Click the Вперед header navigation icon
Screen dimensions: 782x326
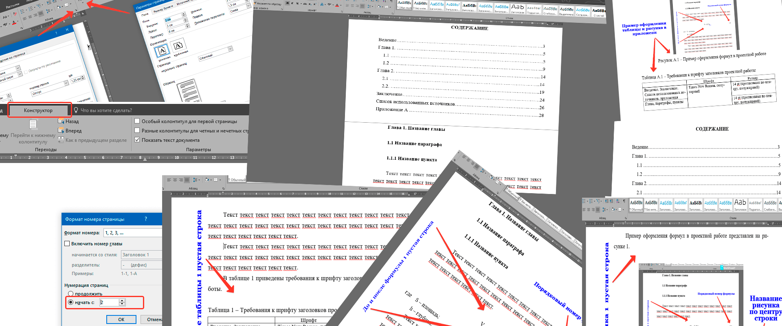tap(61, 131)
